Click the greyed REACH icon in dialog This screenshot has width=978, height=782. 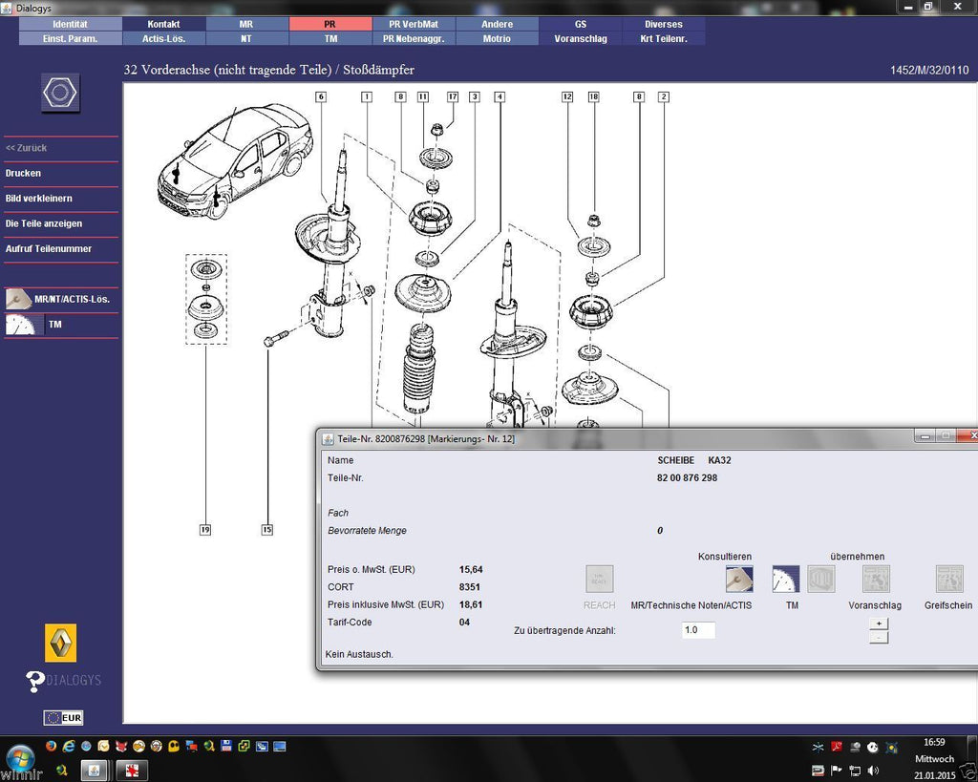click(600, 579)
